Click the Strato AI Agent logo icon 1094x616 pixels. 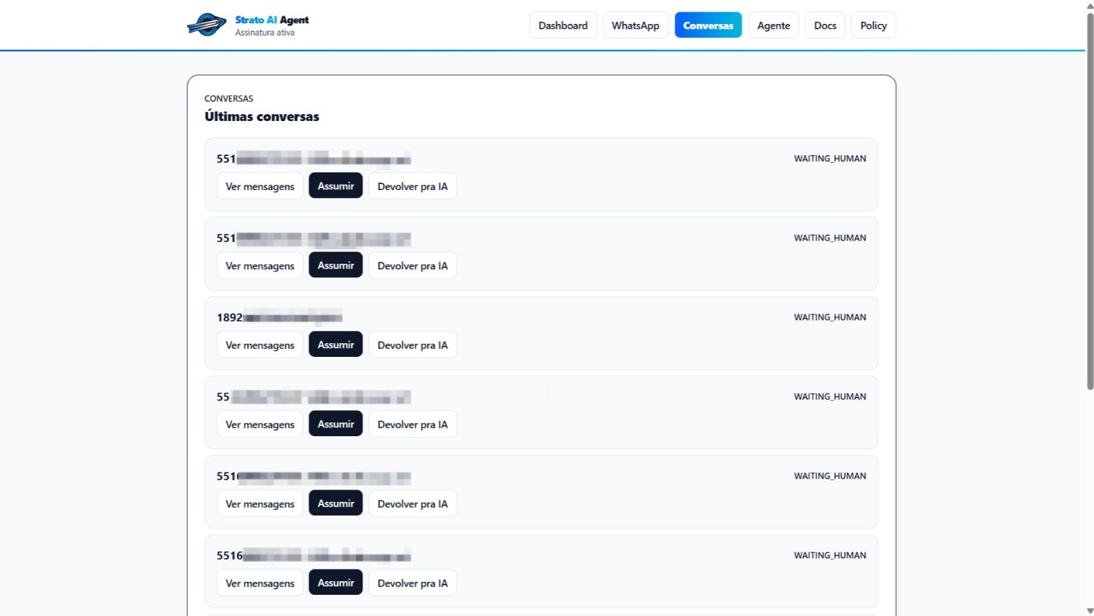click(207, 25)
